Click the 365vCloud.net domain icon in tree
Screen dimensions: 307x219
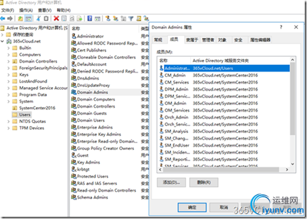(x=9, y=41)
